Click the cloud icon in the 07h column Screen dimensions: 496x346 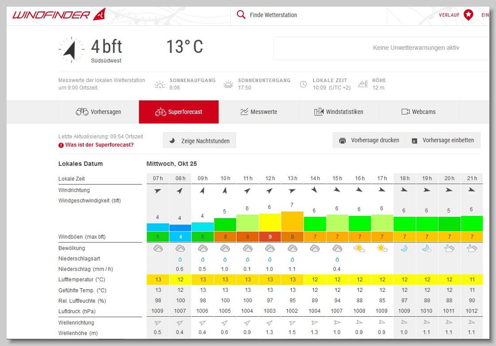click(158, 248)
